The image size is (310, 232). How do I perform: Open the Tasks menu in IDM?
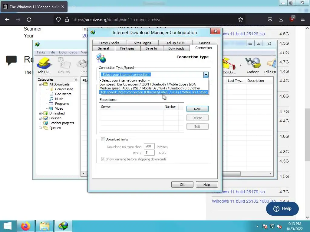point(41,52)
